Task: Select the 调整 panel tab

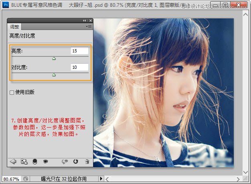Action: coord(15,26)
